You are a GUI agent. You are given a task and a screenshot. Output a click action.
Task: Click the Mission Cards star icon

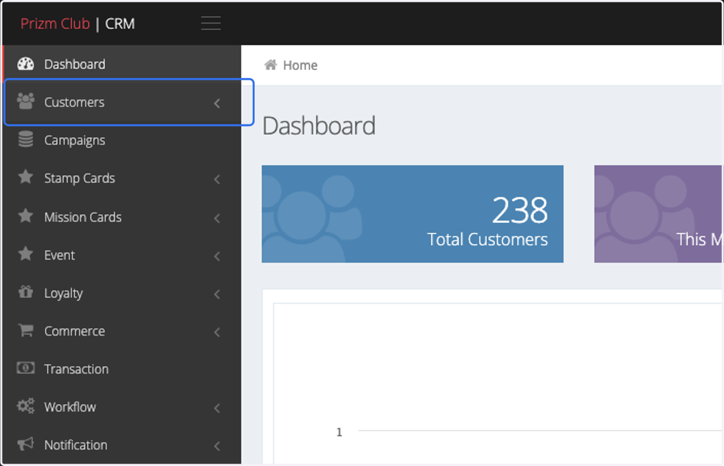(x=25, y=216)
